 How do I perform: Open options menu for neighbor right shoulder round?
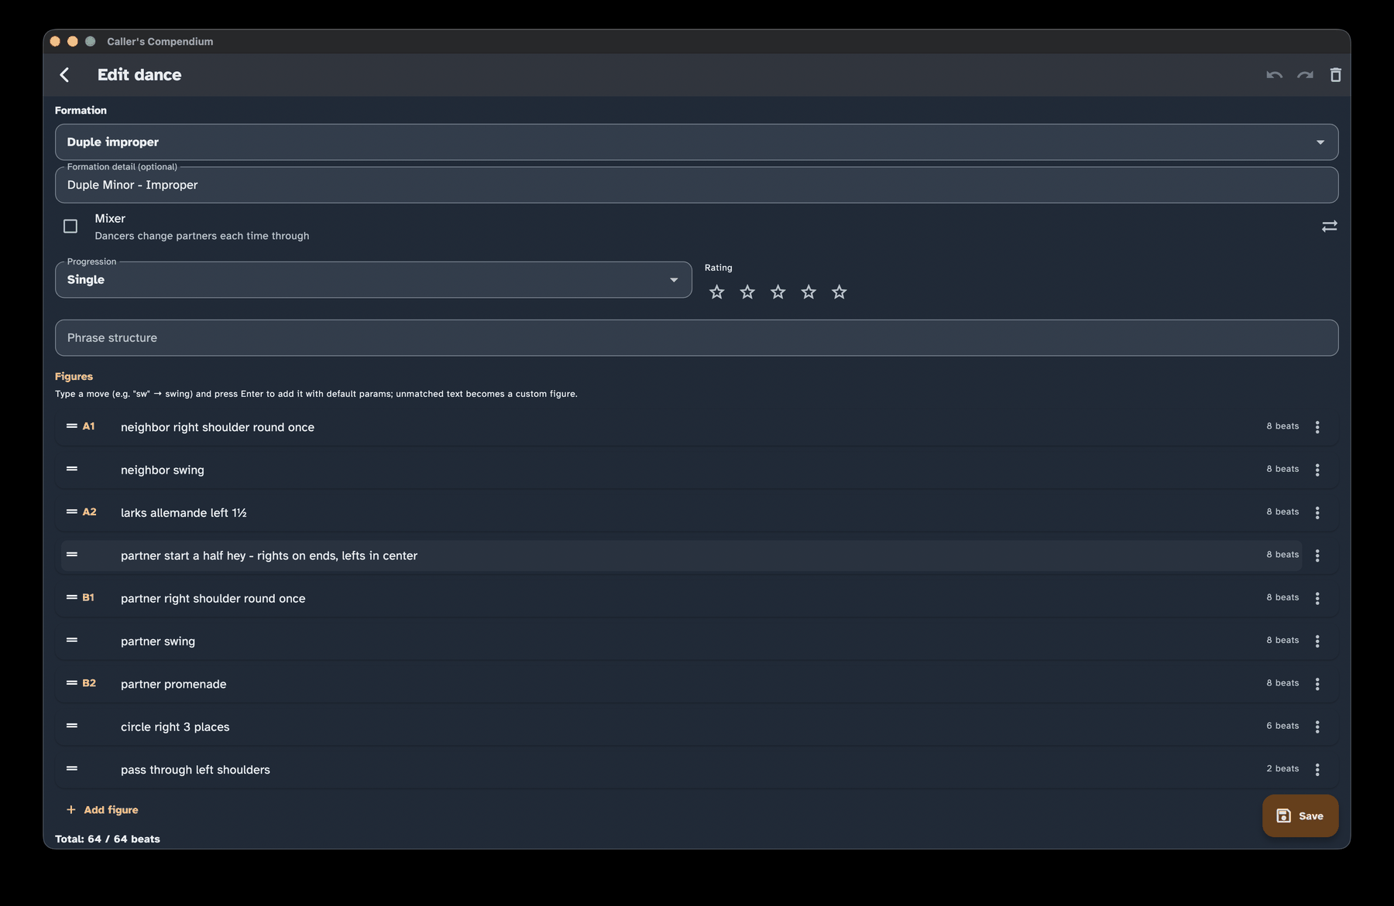click(x=1317, y=427)
